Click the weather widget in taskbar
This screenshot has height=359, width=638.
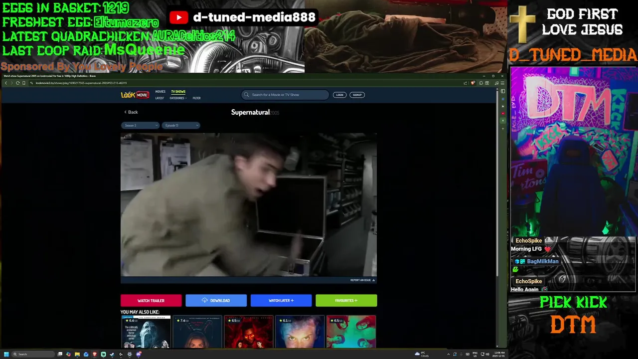point(422,354)
